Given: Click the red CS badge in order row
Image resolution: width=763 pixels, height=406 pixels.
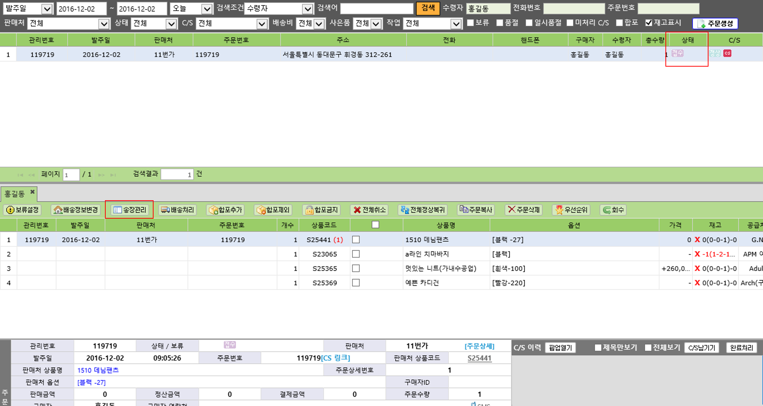Looking at the screenshot, I should (x=727, y=53).
